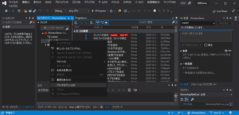Image resolution: width=239 pixels, height=115 pixels.
Task: Click the green Start IIS Express arrow
Action: coord(93,11)
